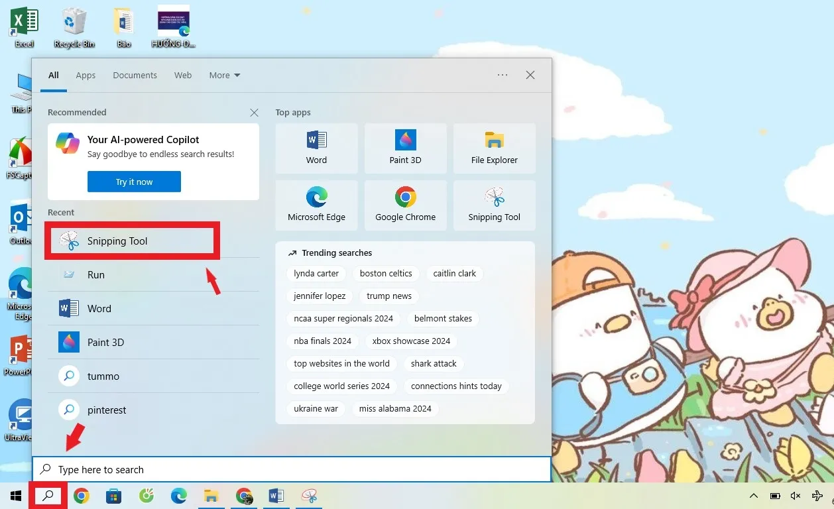Open File Explorer from Top apps

[x=494, y=148]
